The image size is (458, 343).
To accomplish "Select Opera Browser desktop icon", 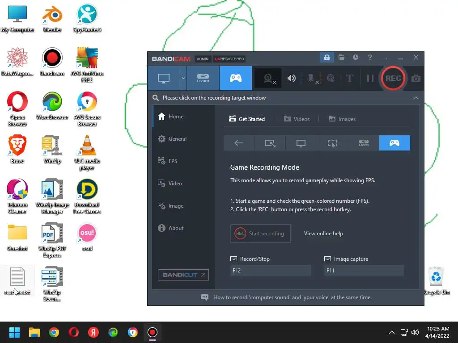I will coord(17,109).
